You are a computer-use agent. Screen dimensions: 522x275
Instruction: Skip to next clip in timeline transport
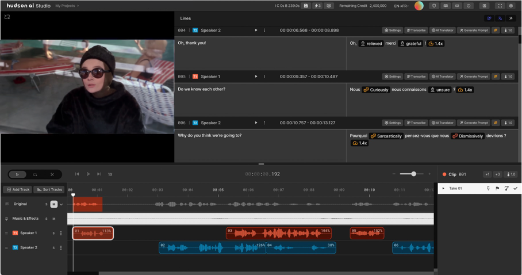tap(99, 174)
